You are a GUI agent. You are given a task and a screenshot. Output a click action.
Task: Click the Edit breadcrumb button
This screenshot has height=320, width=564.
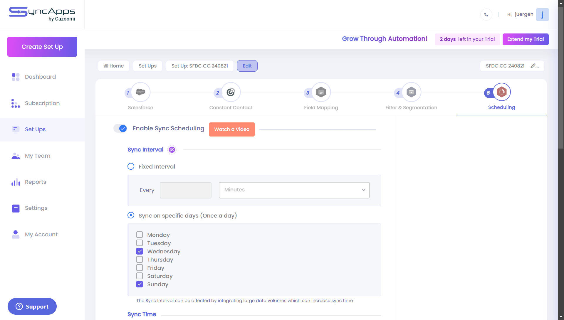247,66
